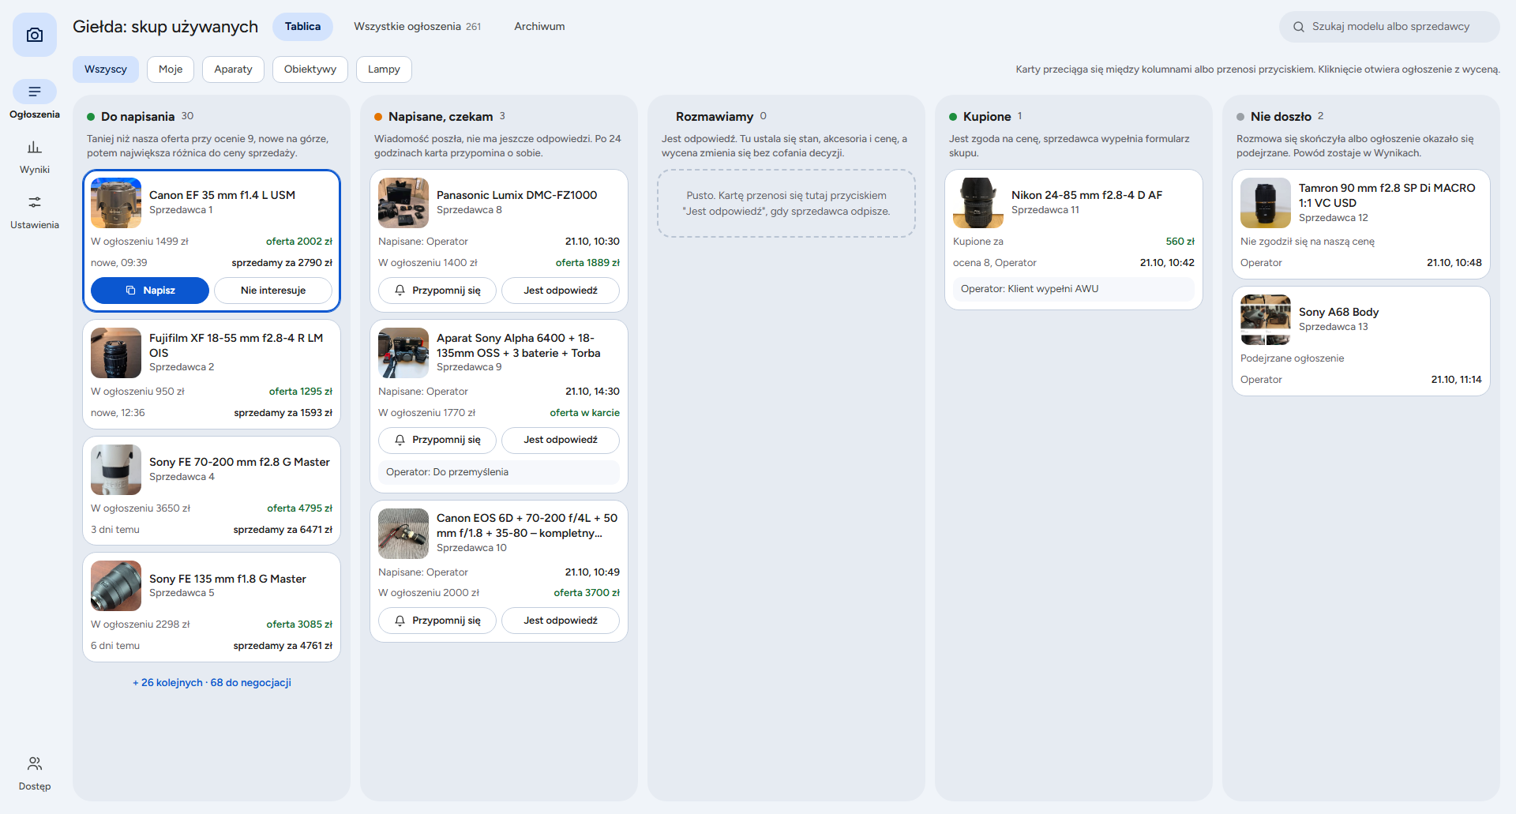Click Jest odpowiedź on Canon EOS 6D card
This screenshot has height=814, width=1516.
click(x=561, y=621)
